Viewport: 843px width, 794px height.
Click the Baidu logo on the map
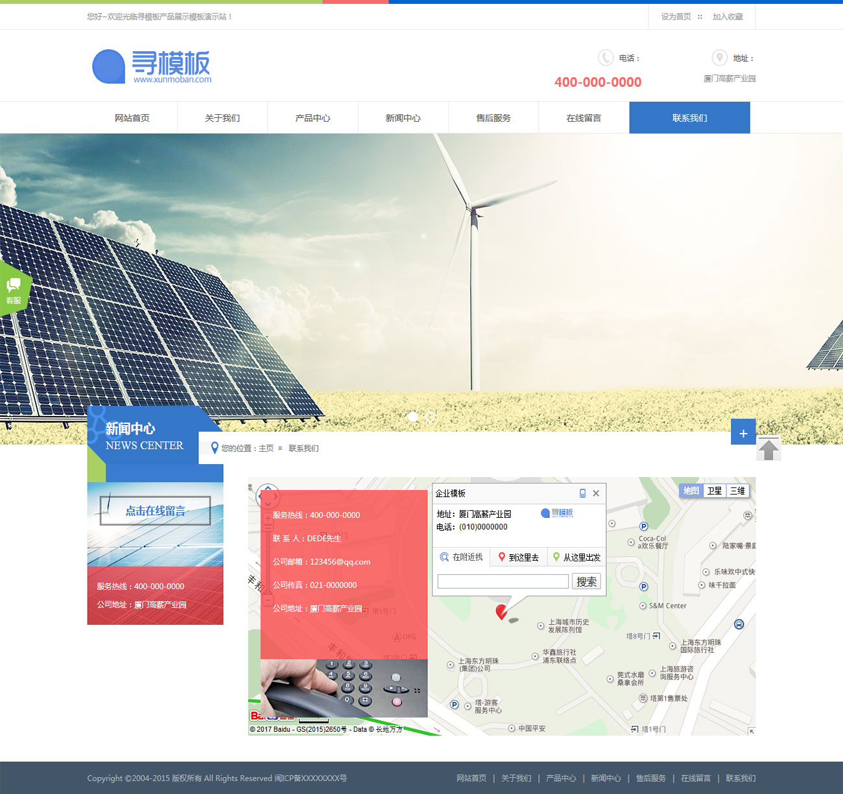(272, 716)
